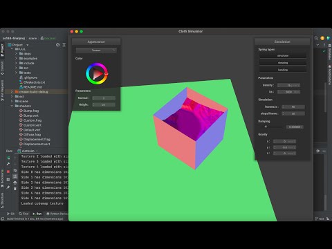This screenshot has height=249, width=332.
Task: Toggle the structural spring type button
Action: coord(283,55)
